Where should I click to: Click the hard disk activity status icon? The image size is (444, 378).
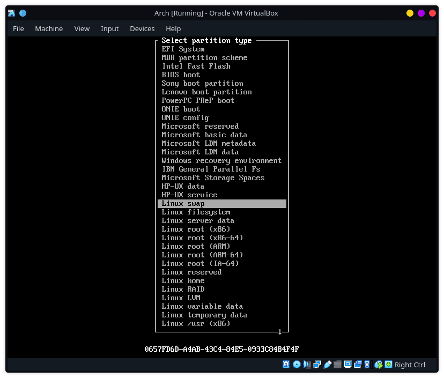pos(286,365)
